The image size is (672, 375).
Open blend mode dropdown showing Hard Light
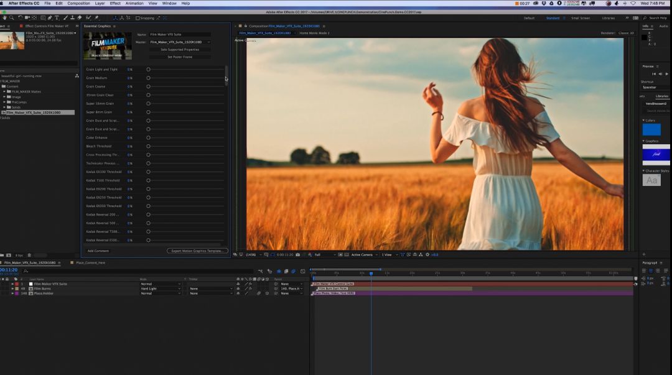pos(161,289)
